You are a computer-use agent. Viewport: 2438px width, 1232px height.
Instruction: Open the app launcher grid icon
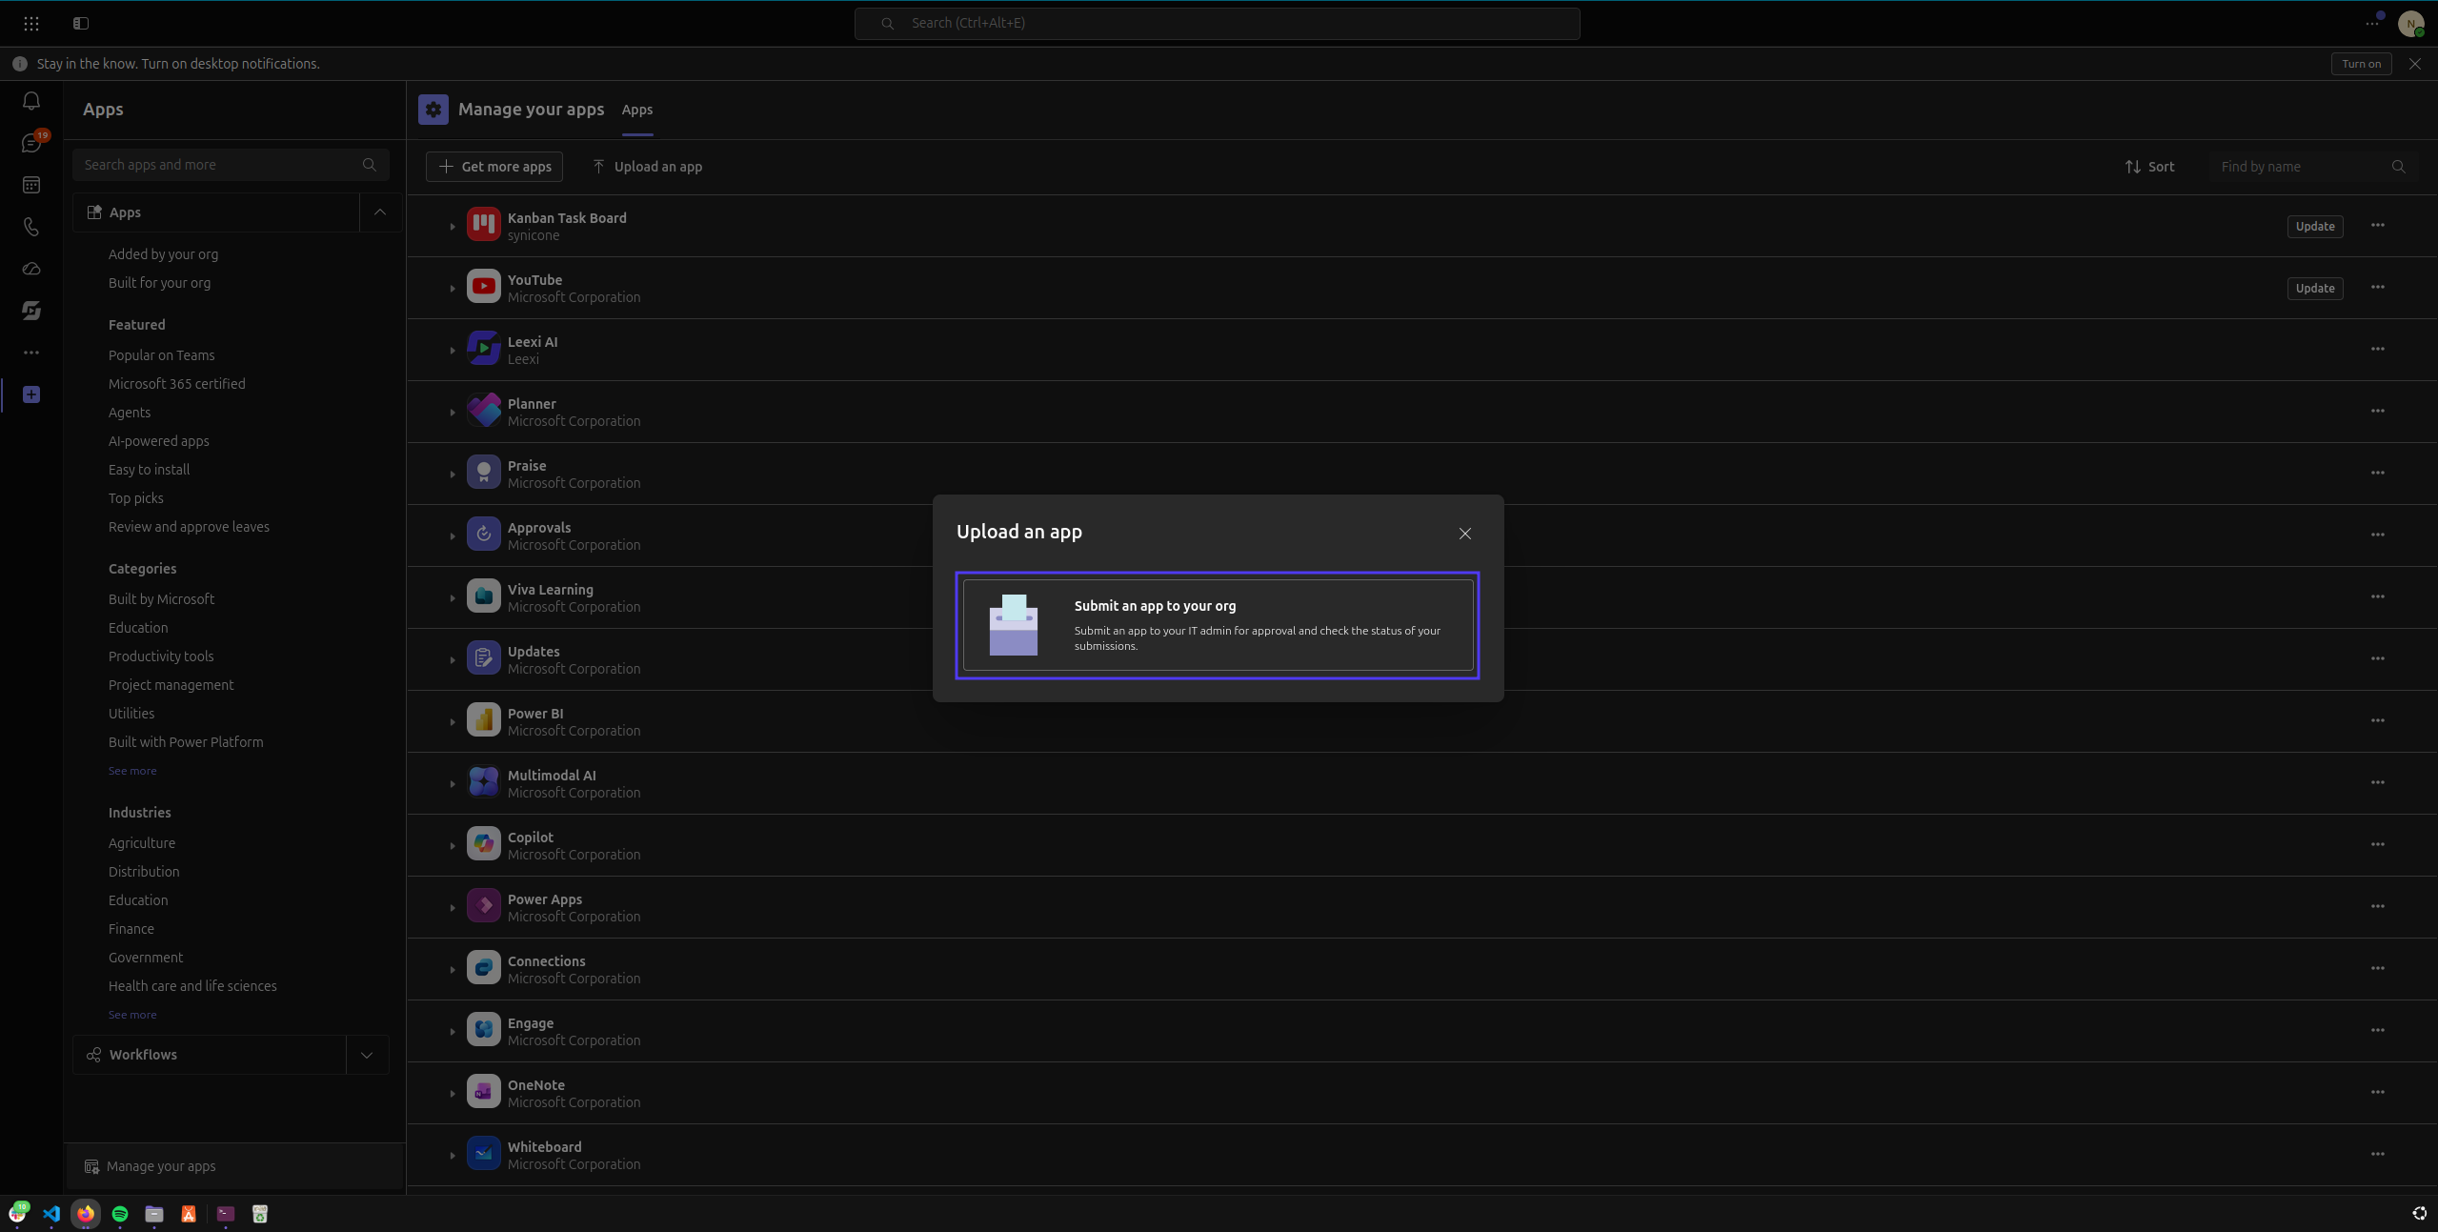point(31,23)
